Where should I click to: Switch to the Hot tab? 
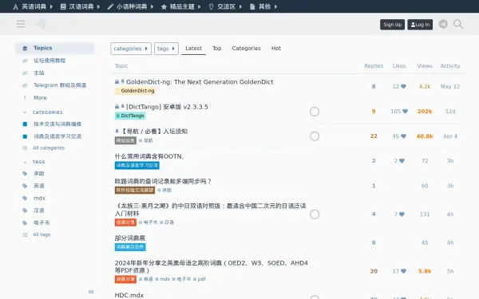click(x=276, y=49)
